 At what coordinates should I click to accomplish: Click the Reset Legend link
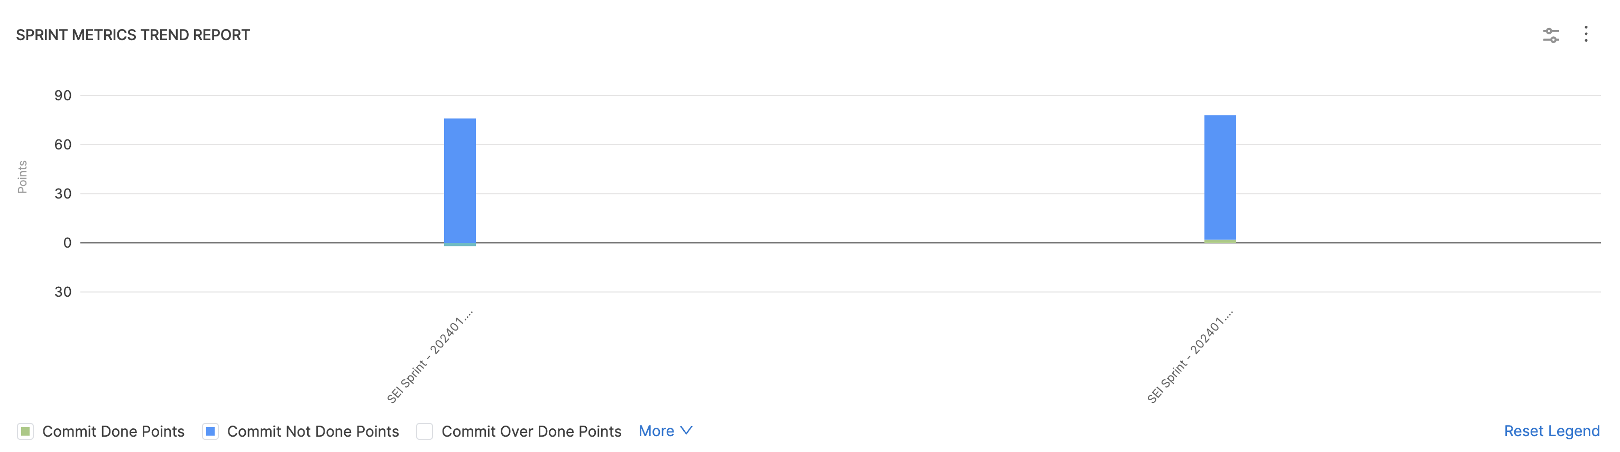pyautogui.click(x=1551, y=431)
